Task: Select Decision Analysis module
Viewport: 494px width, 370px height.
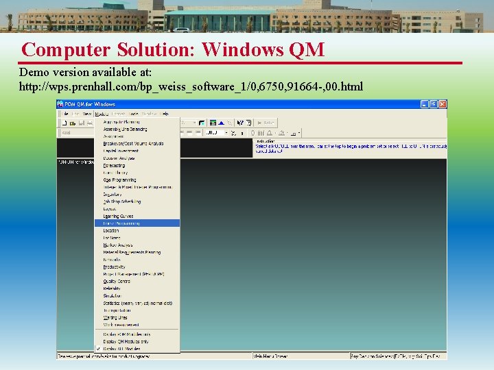Action: 137,158
